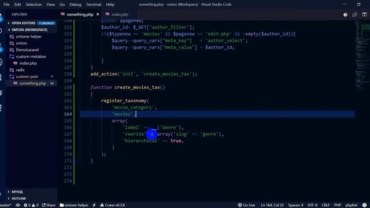Close the something.php tab

coord(98,14)
